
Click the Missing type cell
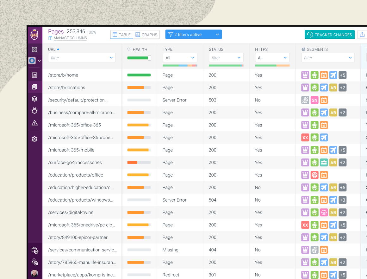[x=170, y=250]
